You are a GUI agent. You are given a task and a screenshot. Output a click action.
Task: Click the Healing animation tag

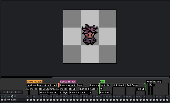157,82
